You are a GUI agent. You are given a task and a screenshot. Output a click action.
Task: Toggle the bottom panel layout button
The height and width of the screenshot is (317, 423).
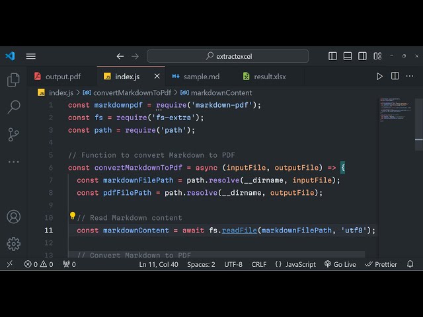click(x=348, y=56)
